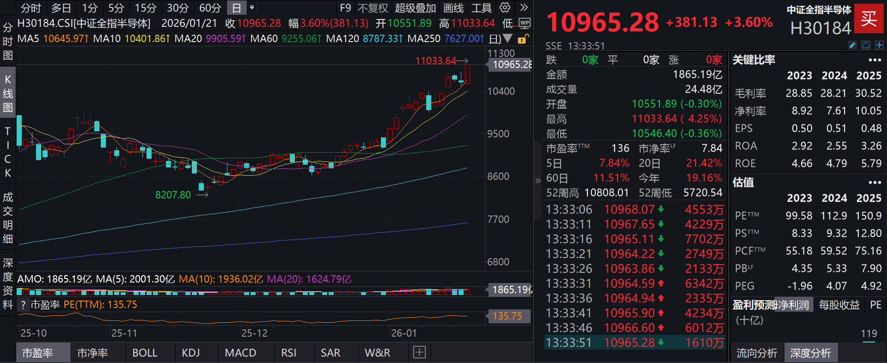The height and width of the screenshot is (363, 887).
Task: Toggle the yellow chart lock icon
Action: coord(522,39)
